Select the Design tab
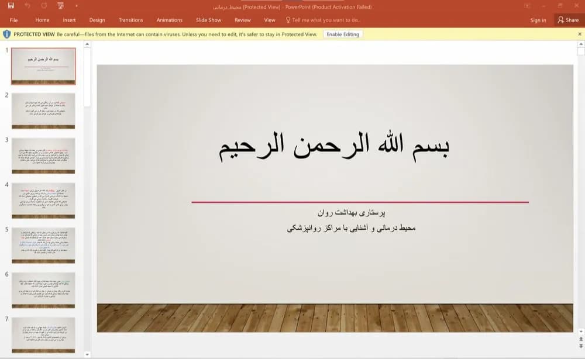585x359 pixels. coord(97,20)
